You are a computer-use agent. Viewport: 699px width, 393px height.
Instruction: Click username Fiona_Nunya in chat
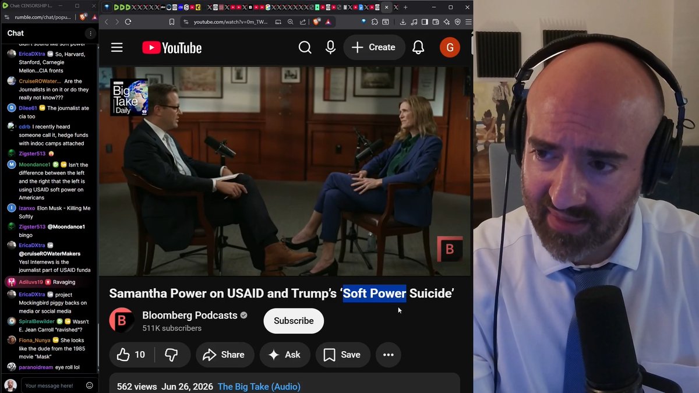34,340
